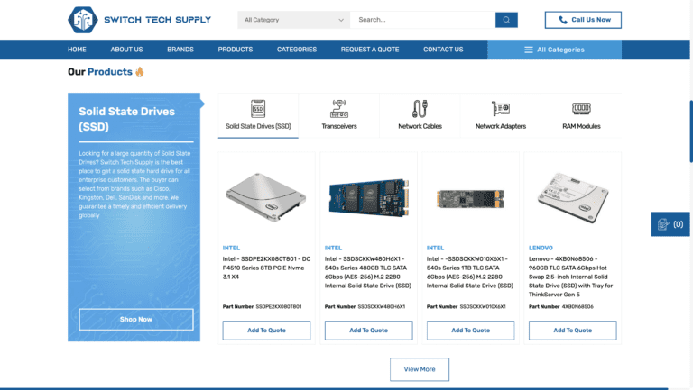Open the BRANDS menu item

click(x=180, y=50)
